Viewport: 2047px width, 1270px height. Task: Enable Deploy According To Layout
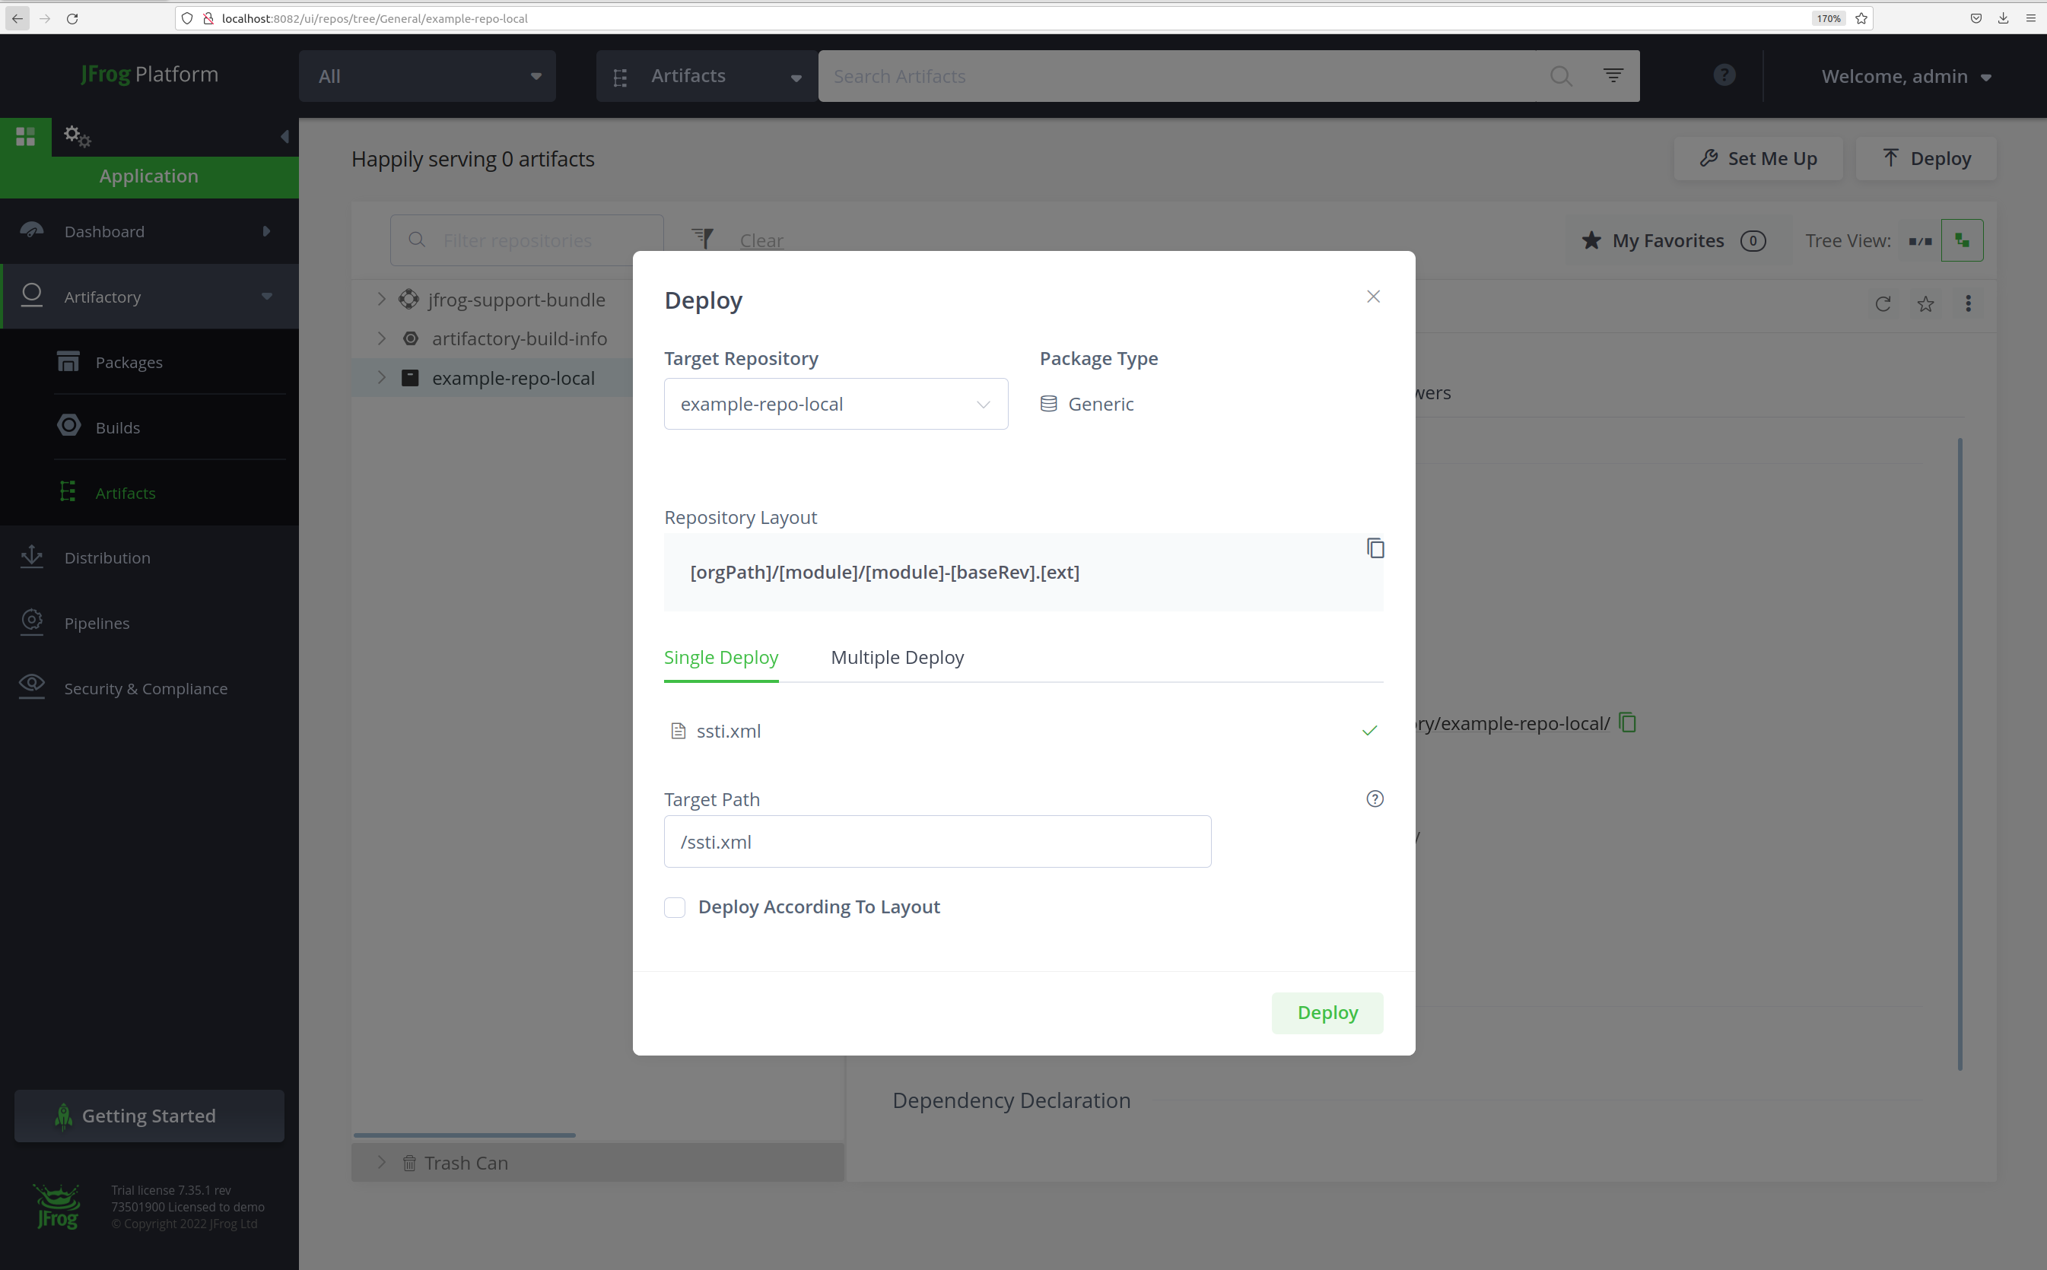pos(675,907)
